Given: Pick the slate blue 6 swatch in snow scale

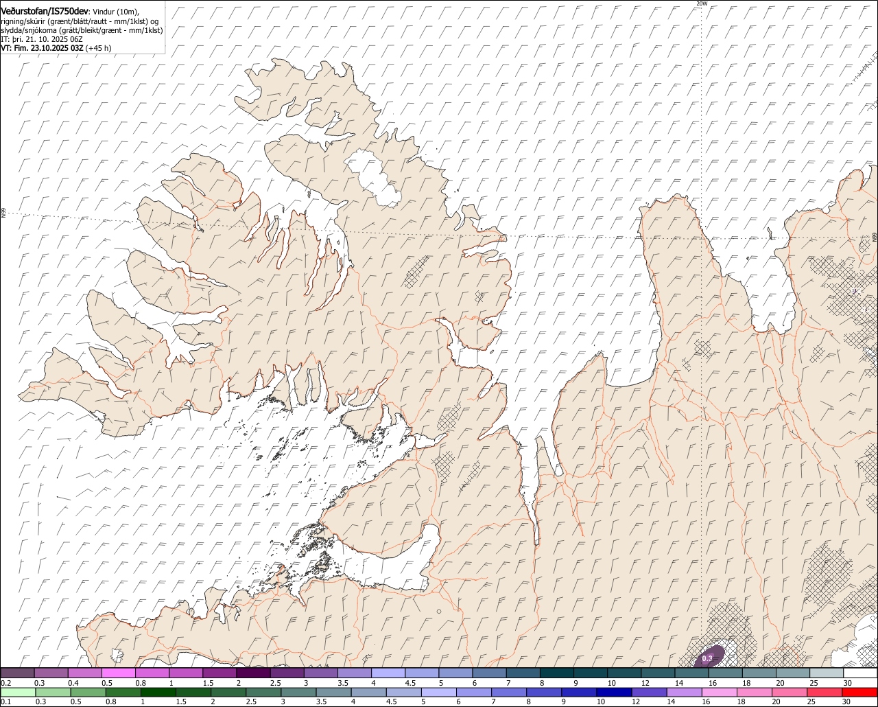Looking at the screenshot, I should (490, 673).
